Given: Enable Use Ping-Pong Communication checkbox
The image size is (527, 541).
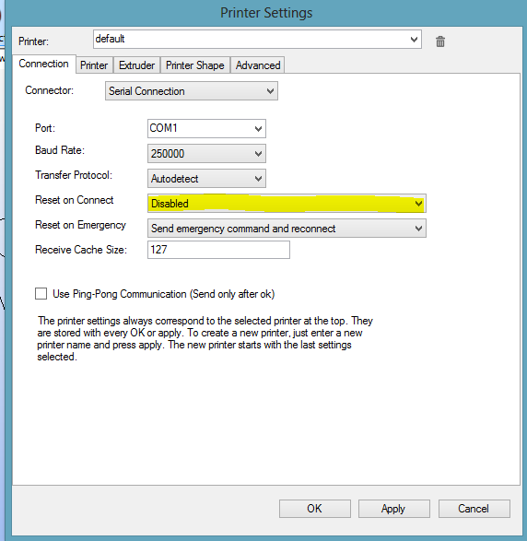Looking at the screenshot, I should [x=41, y=294].
